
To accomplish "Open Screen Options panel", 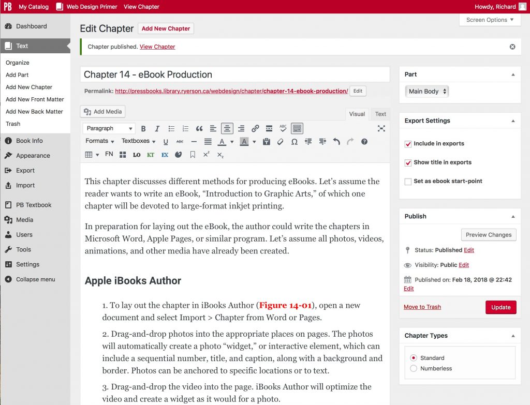I will coord(490,20).
